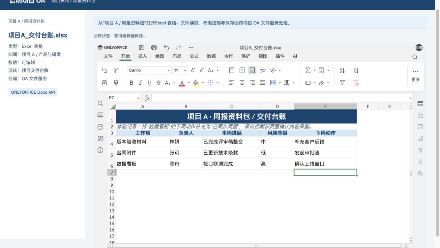Switch to the 插入 tab
This screenshot has width=440, height=248.
click(143, 56)
